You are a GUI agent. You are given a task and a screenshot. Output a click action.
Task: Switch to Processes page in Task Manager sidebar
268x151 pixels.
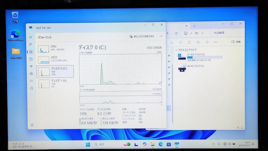click(31, 44)
